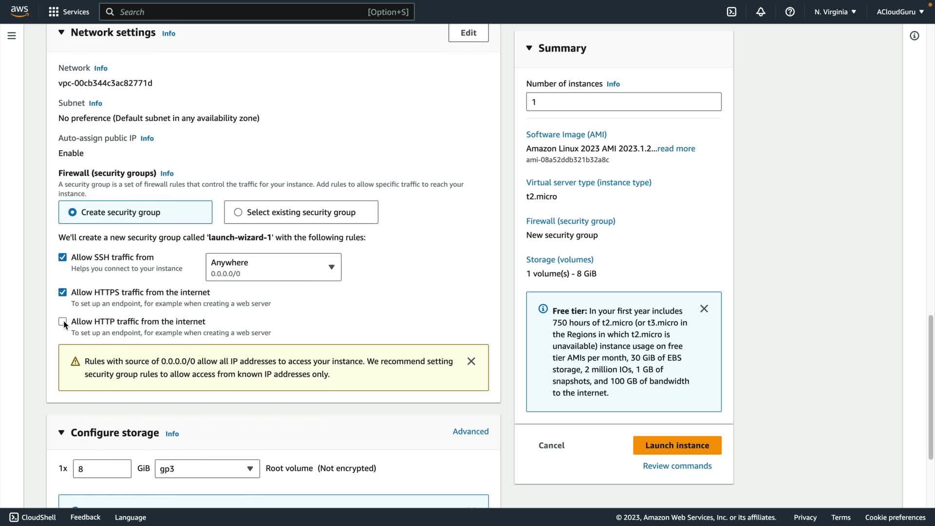The width and height of the screenshot is (935, 526).
Task: Open the ACloudGuru account menu
Action: [x=900, y=12]
